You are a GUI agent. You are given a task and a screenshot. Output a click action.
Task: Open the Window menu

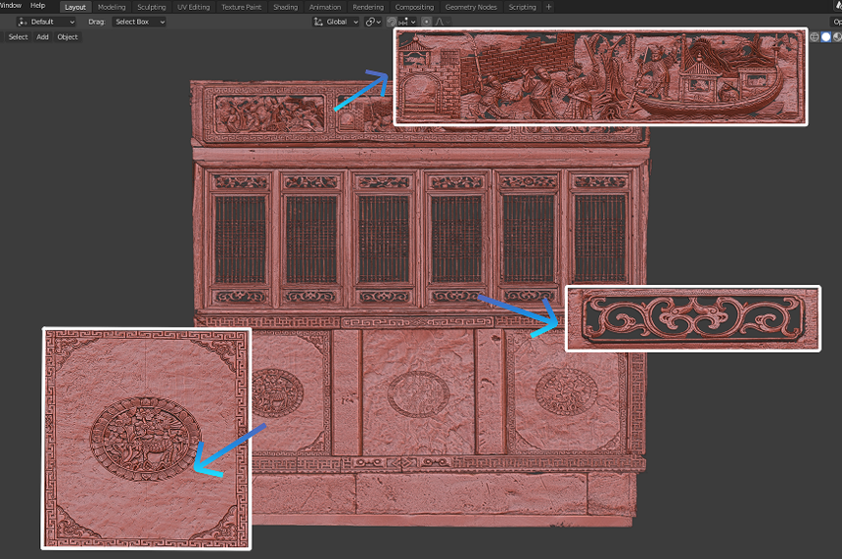pyautogui.click(x=11, y=5)
